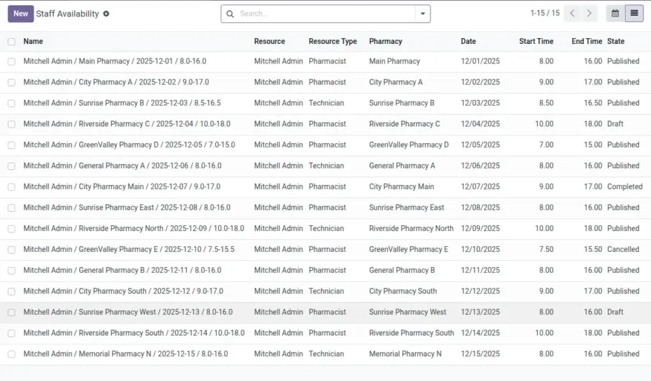The image size is (651, 381).
Task: Switch to calendar view
Action: click(615, 13)
